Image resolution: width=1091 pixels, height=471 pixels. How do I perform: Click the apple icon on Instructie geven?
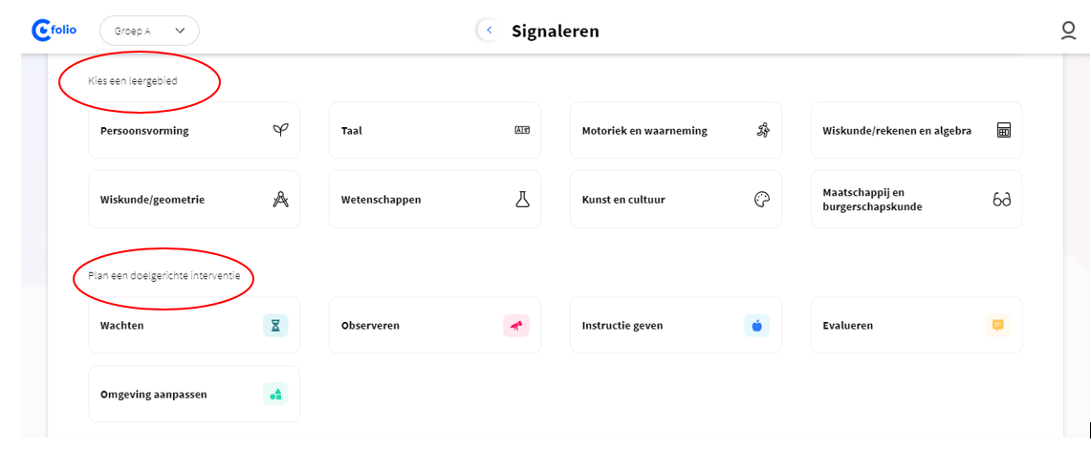coord(757,326)
